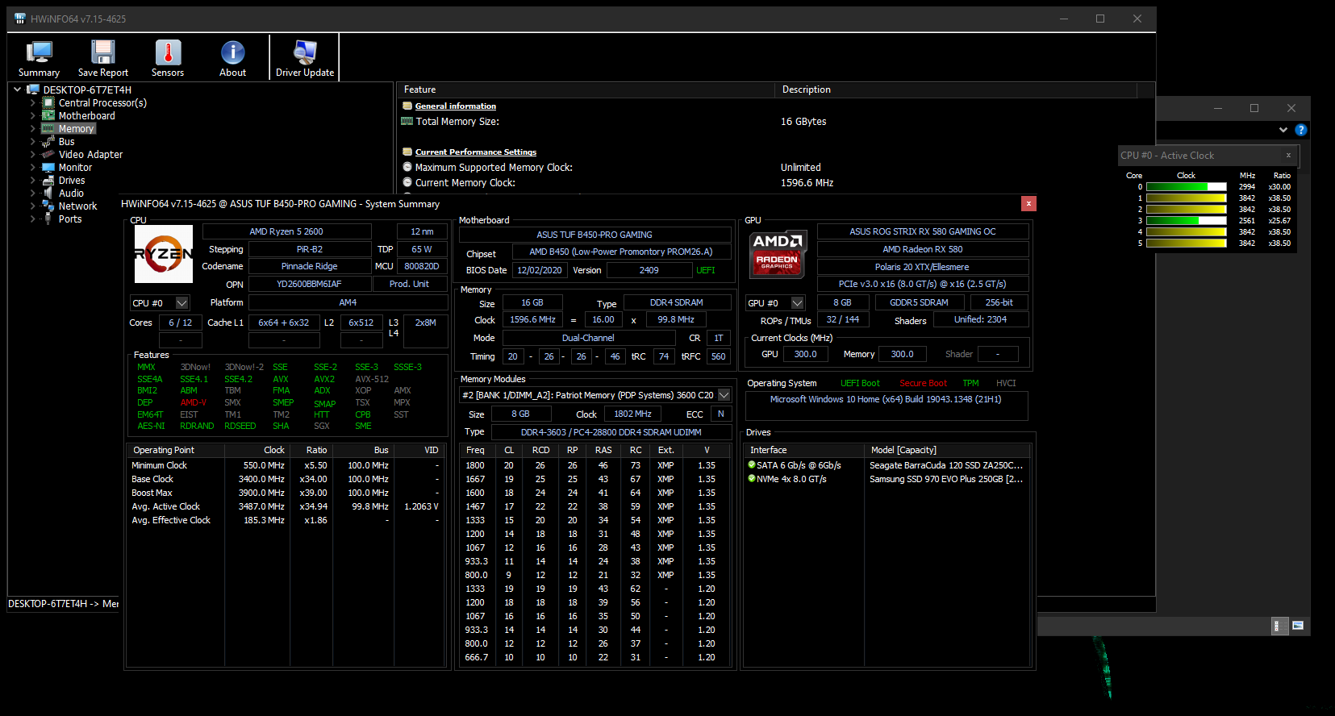
Task: Expand the Drives tree node
Action: point(33,180)
